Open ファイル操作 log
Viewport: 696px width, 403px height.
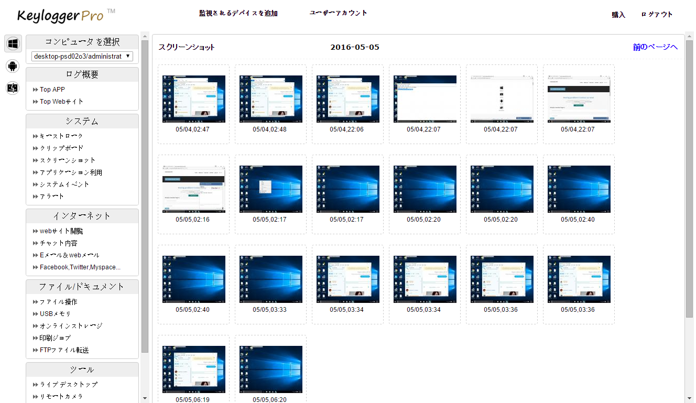click(58, 302)
